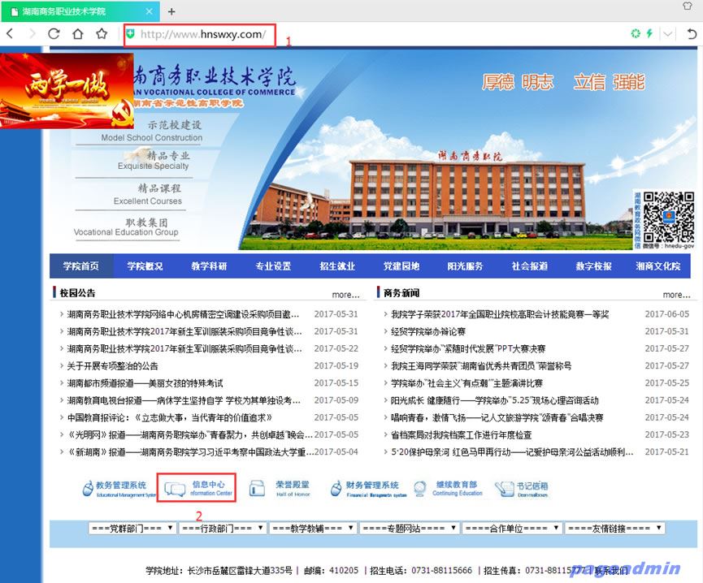The height and width of the screenshot is (583, 703).
Task: Click the address bar showing hnswxy.com
Action: coord(203,34)
